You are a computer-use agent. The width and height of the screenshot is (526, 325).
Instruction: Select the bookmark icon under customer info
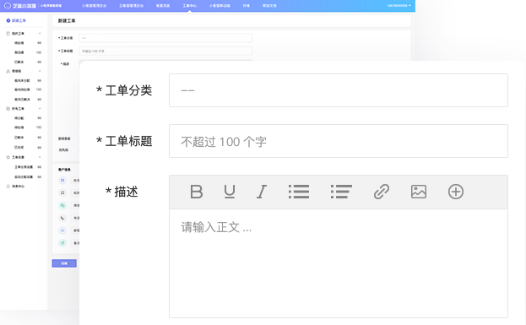click(x=62, y=192)
